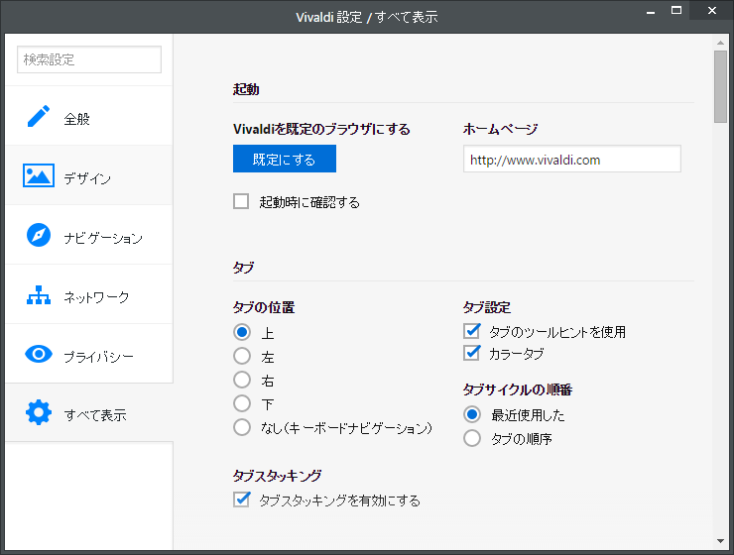Click the タブスタッキング heading
Screen dimensions: 734x555
pyautogui.click(x=277, y=476)
